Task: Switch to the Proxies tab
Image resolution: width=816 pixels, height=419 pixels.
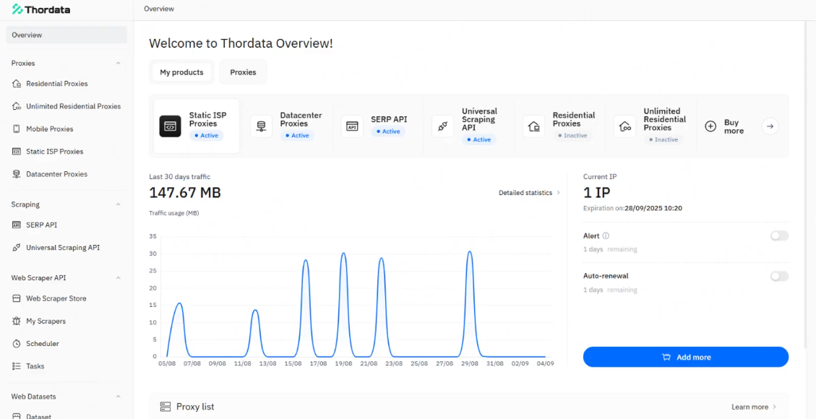Action: [243, 72]
